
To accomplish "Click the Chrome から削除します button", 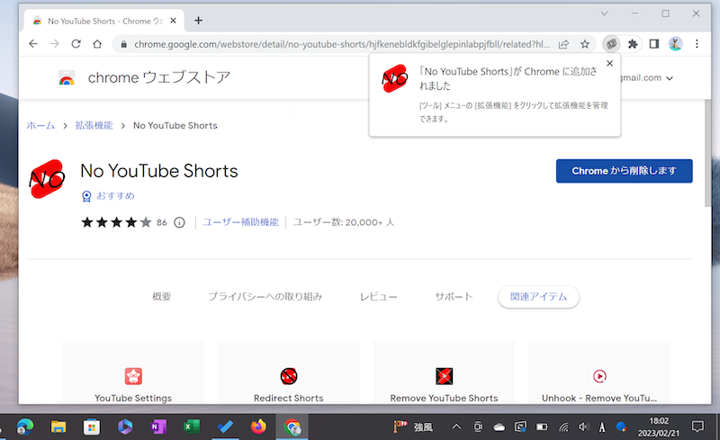I will (624, 171).
